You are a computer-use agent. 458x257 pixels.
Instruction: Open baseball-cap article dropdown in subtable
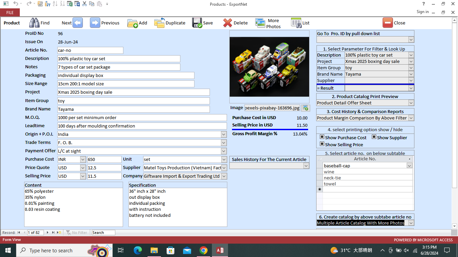409,165
